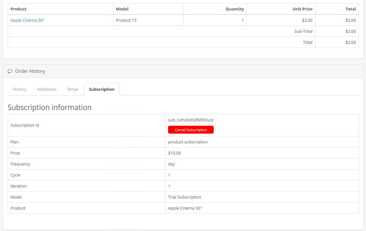
Task: Switch to the Additional tab
Action: (x=47, y=89)
